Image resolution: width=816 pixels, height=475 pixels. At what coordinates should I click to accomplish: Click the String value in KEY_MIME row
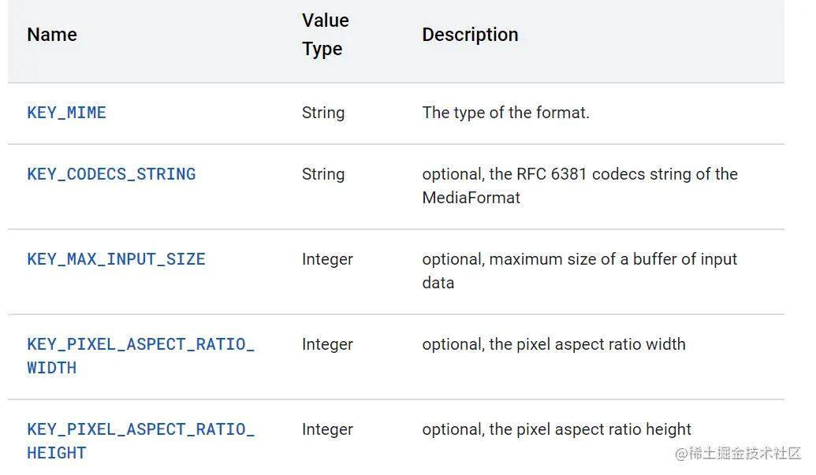coord(322,113)
